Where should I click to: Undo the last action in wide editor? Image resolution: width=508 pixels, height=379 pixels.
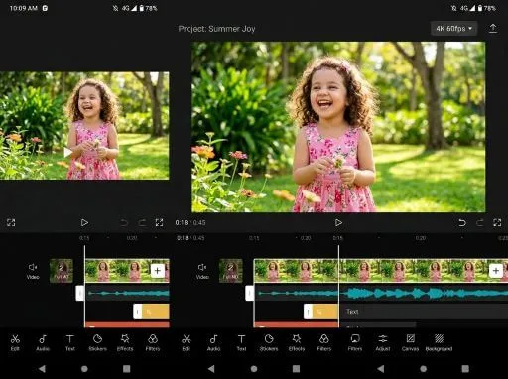(x=462, y=223)
